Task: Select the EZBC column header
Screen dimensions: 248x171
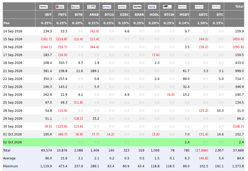Action: tap(124, 15)
